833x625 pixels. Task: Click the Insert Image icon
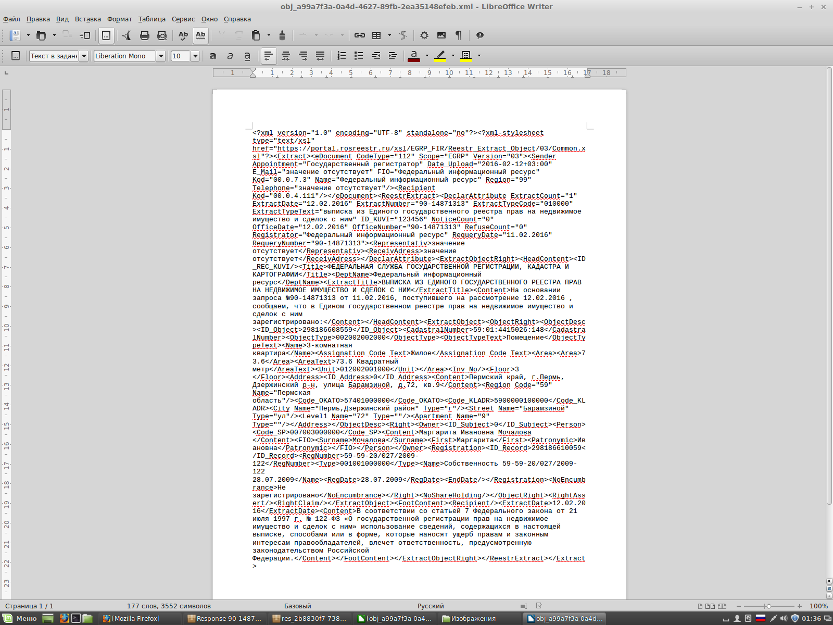[x=441, y=35]
